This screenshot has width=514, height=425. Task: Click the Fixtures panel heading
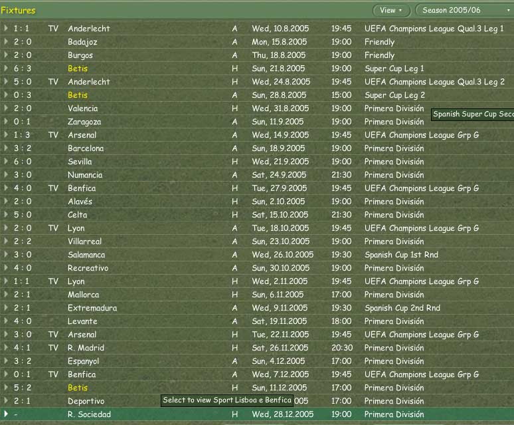(18, 11)
